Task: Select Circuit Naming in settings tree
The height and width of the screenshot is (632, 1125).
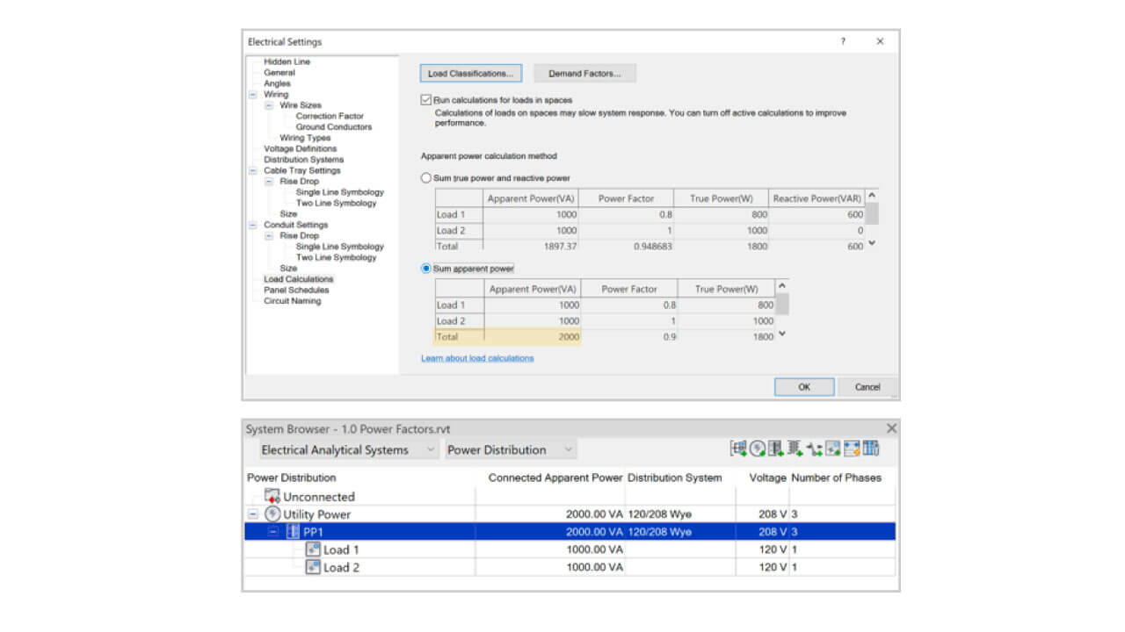Action: [293, 301]
